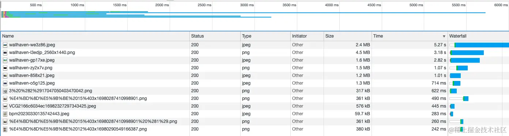The width and height of the screenshot is (509, 136).
Task: Click the wallhaven-l3edjp waterfall bar
Action: 467,53
